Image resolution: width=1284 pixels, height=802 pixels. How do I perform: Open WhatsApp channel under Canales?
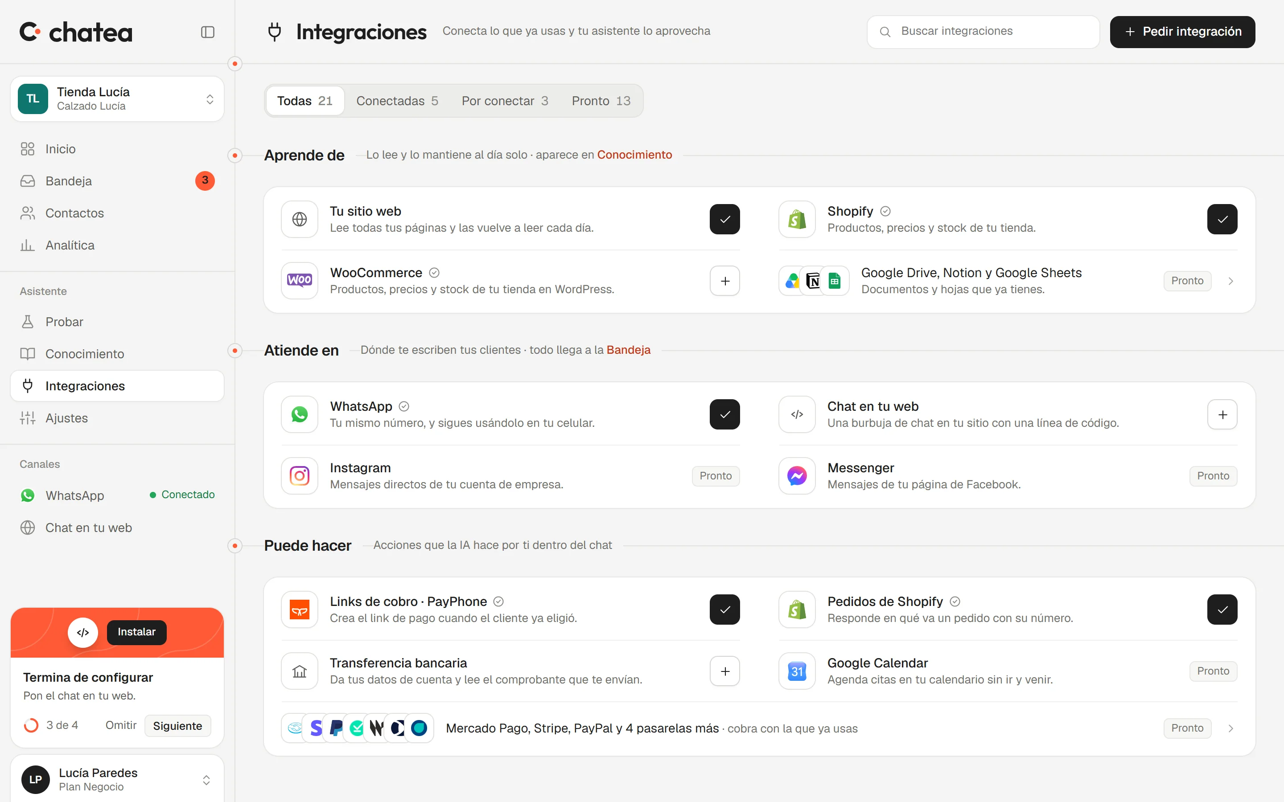point(117,495)
